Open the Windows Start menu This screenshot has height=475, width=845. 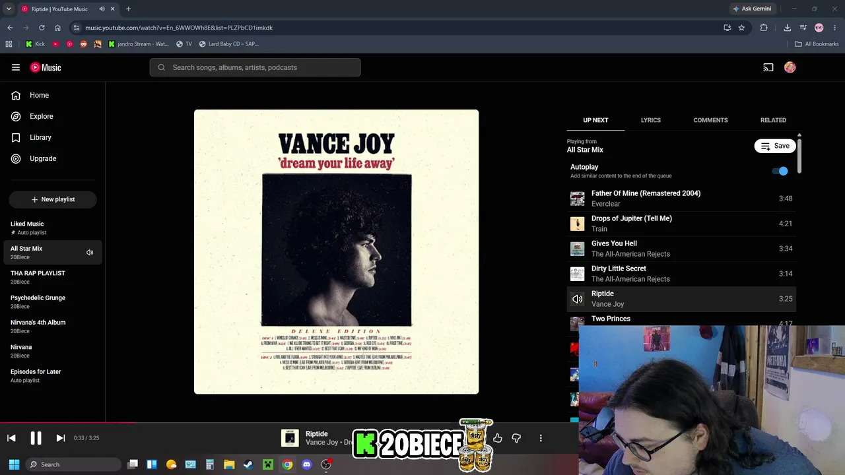pyautogui.click(x=14, y=464)
